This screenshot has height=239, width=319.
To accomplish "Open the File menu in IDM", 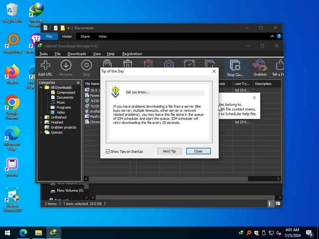I will coord(58,54).
